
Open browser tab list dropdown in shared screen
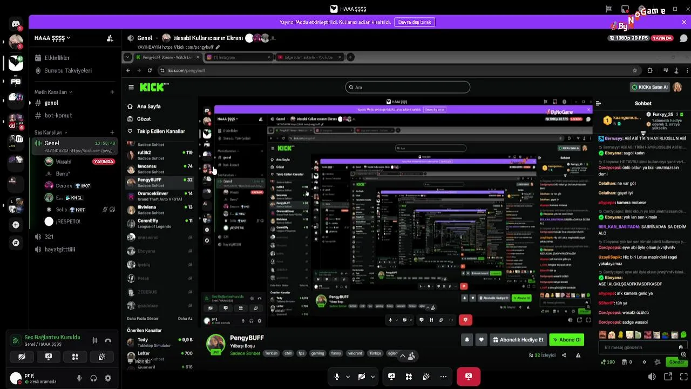click(127, 57)
